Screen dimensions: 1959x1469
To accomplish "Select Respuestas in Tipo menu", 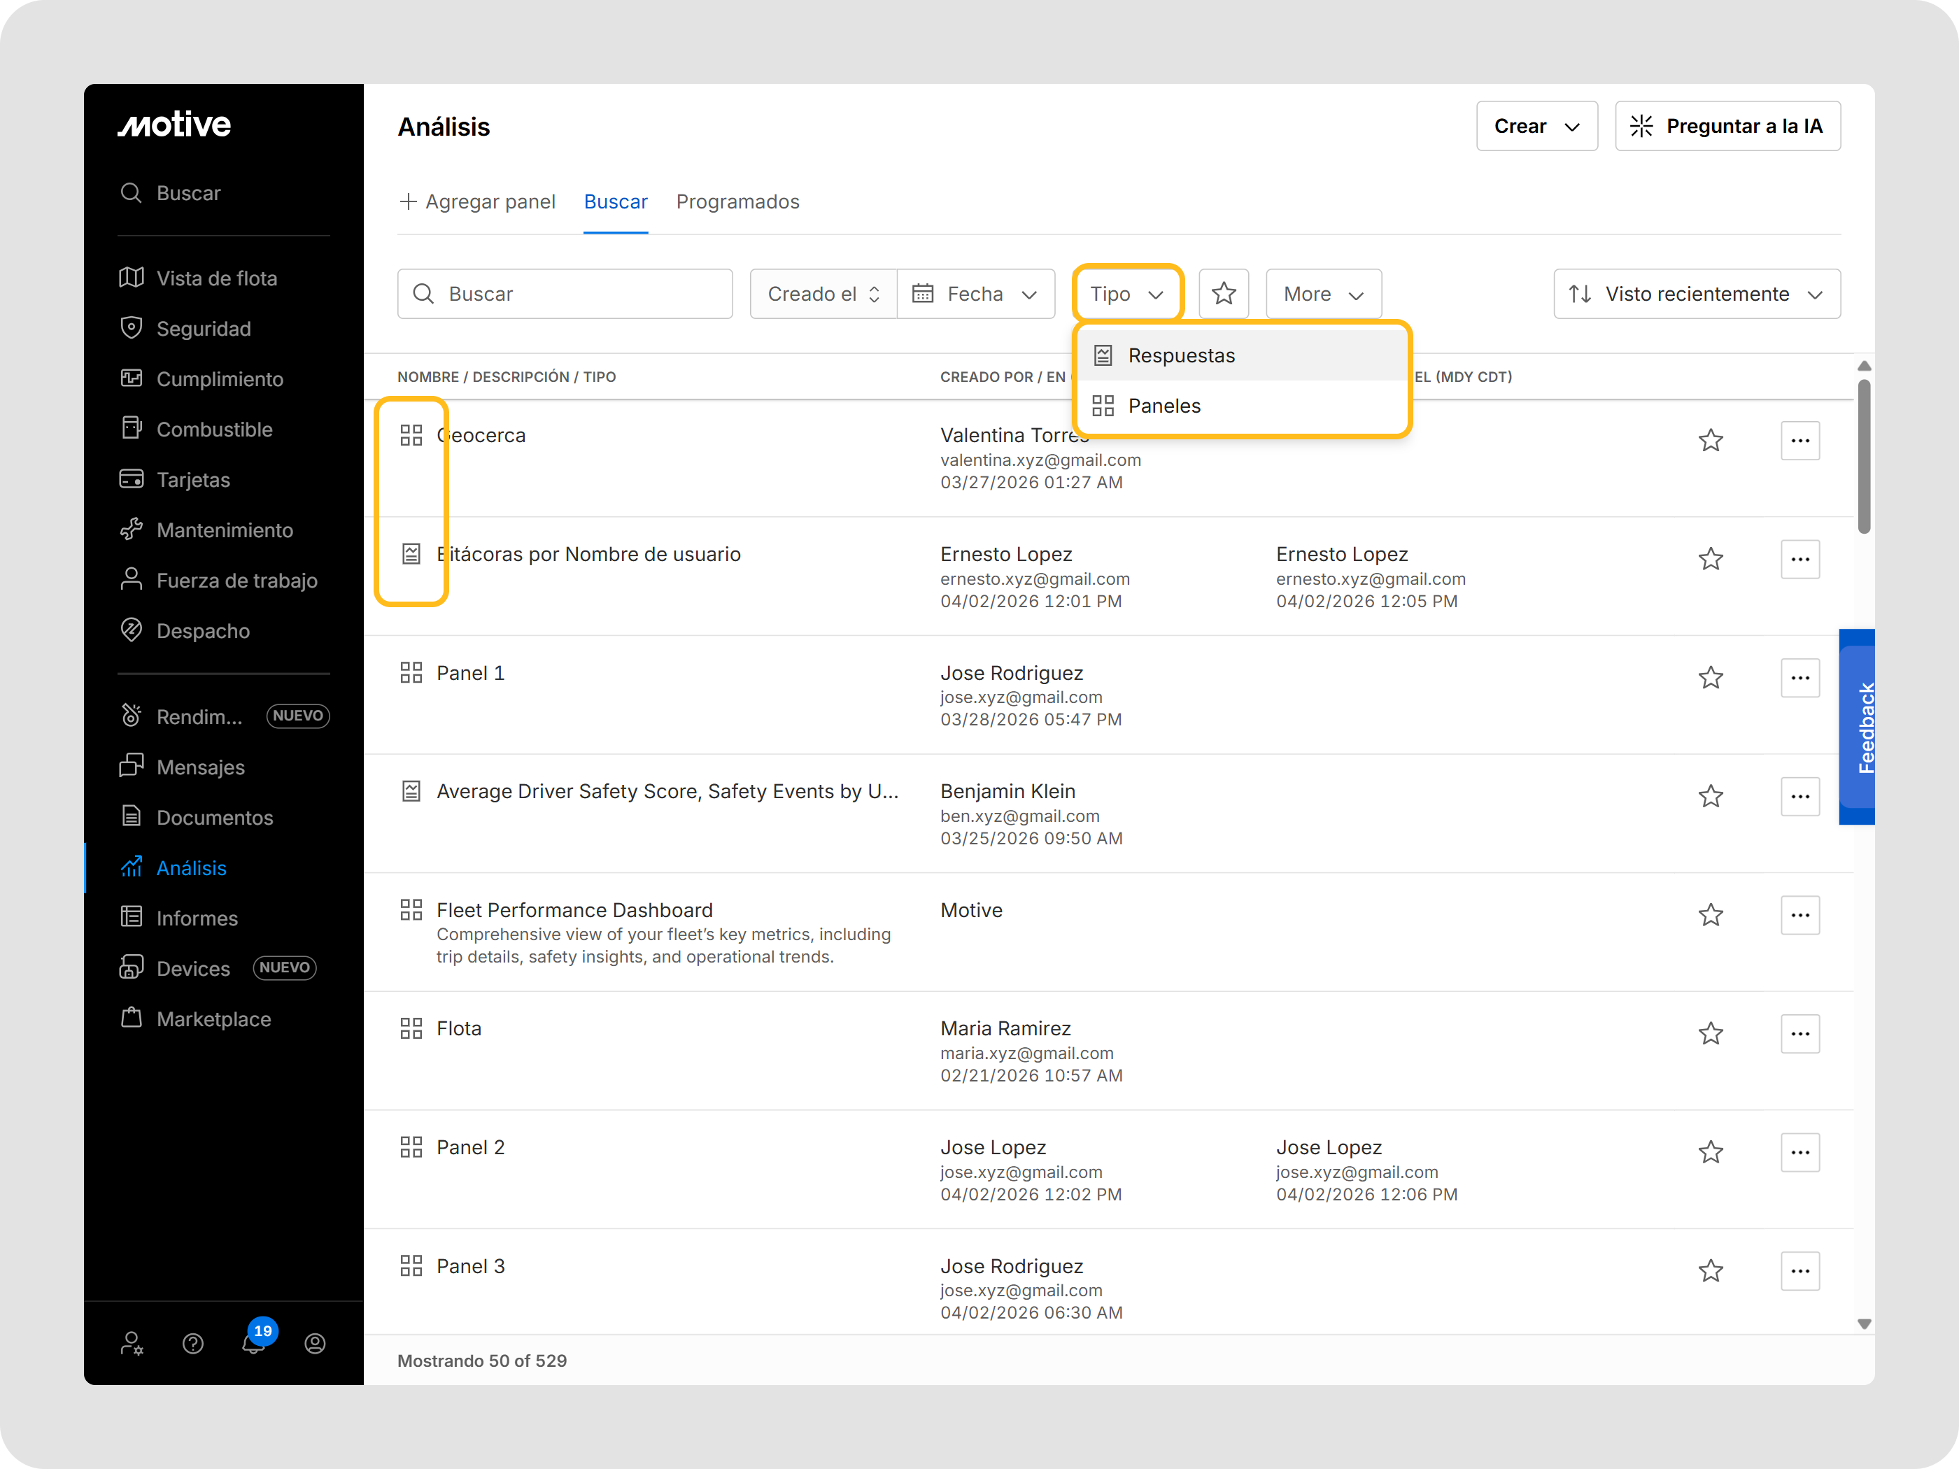I will [x=1180, y=356].
